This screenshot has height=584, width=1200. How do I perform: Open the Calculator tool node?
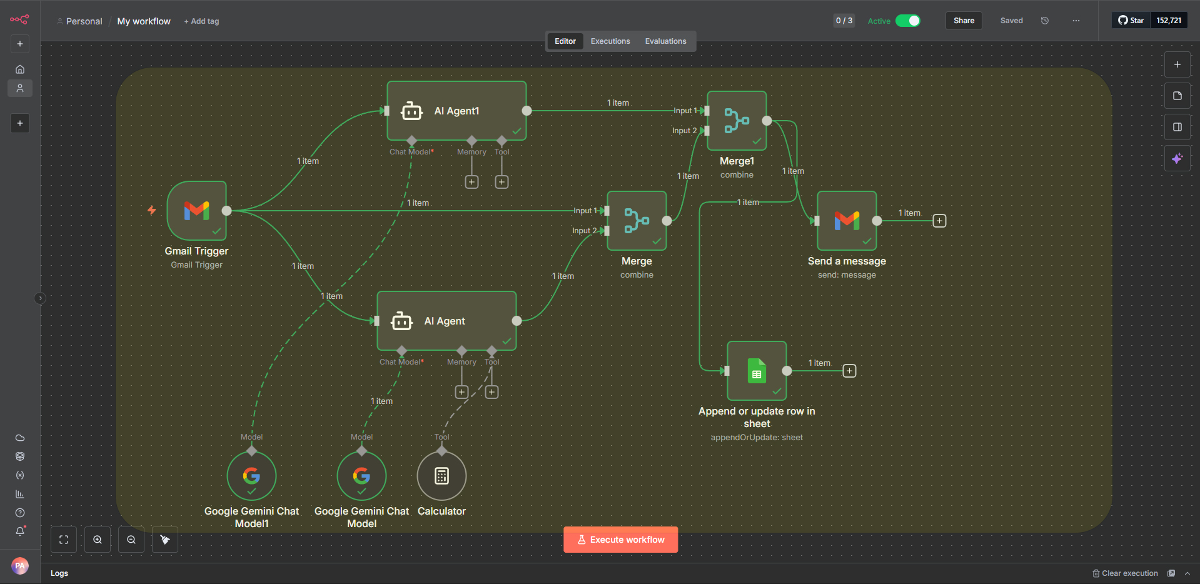441,475
